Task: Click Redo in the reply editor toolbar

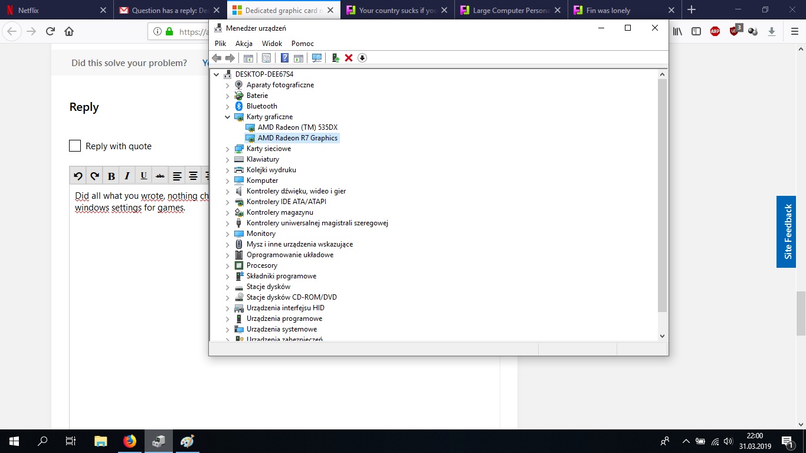Action: tap(94, 176)
